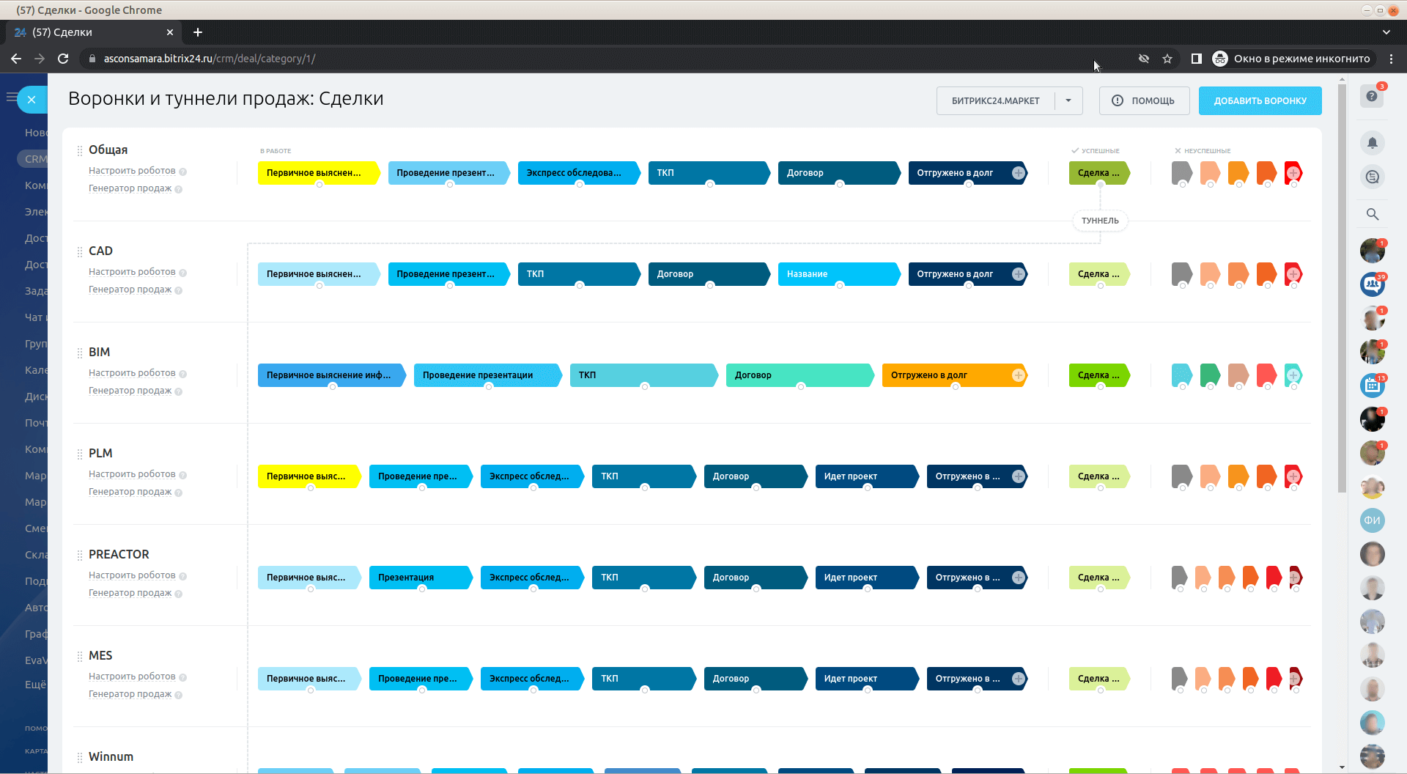This screenshot has height=774, width=1407.
Task: Open the Chrome three-dot menu
Action: [x=1392, y=59]
